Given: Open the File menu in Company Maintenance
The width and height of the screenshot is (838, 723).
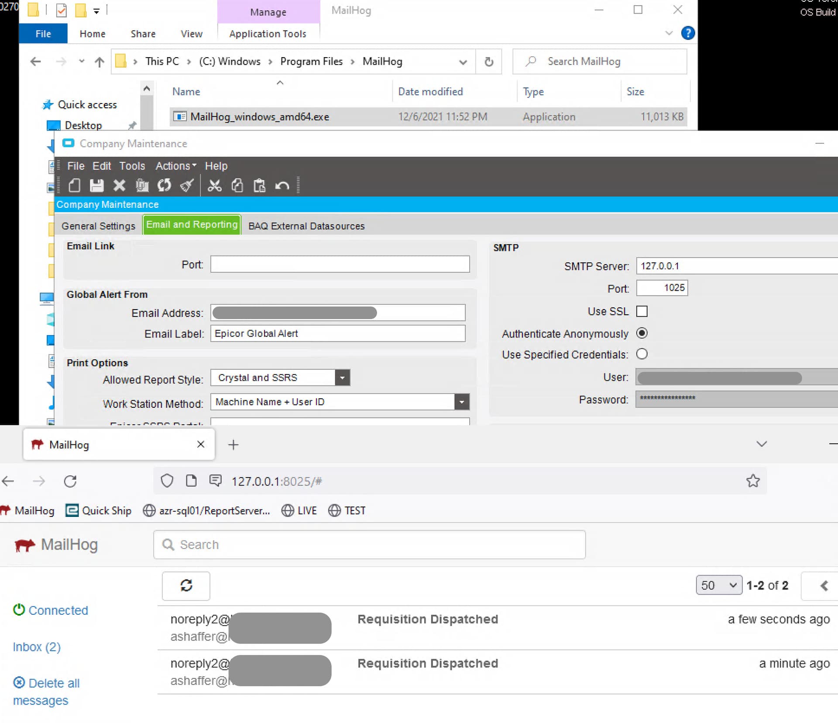Looking at the screenshot, I should coord(76,166).
